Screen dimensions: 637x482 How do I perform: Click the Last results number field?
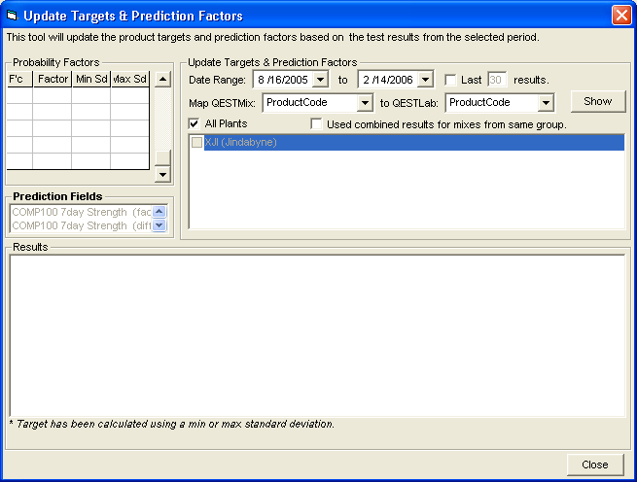[x=496, y=80]
